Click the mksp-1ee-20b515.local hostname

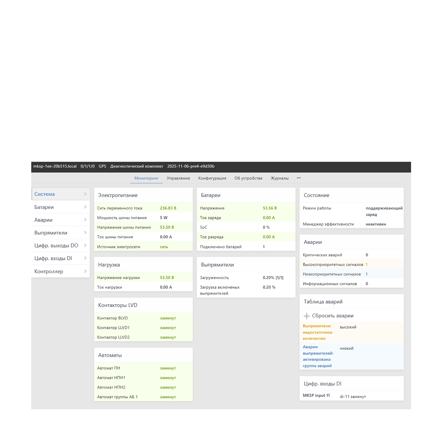click(x=55, y=166)
